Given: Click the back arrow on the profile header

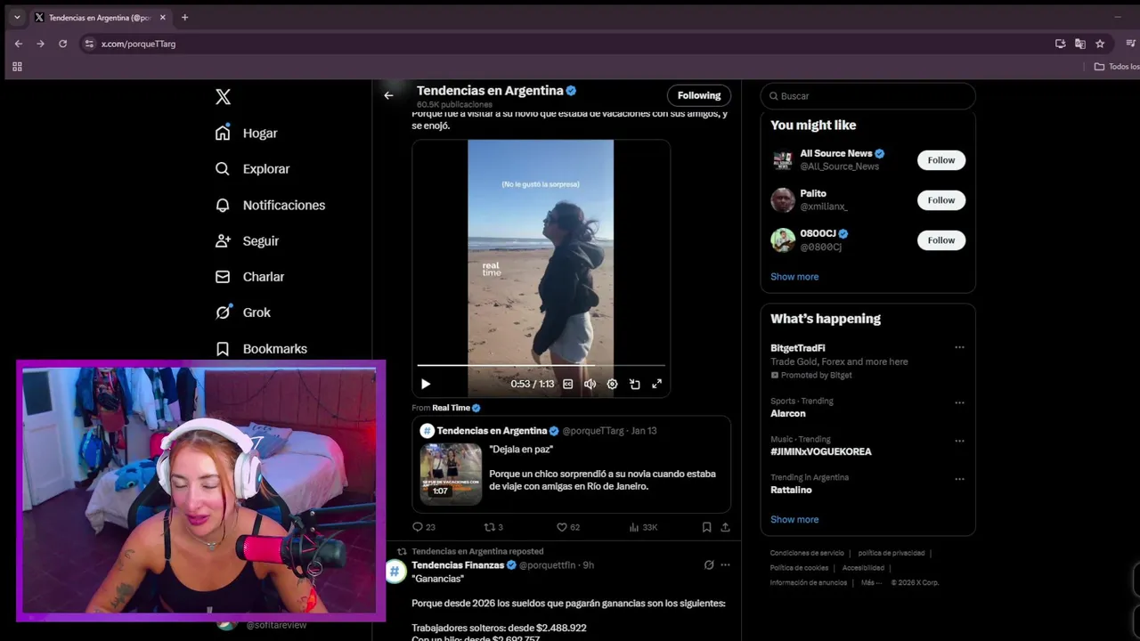Looking at the screenshot, I should tap(388, 95).
